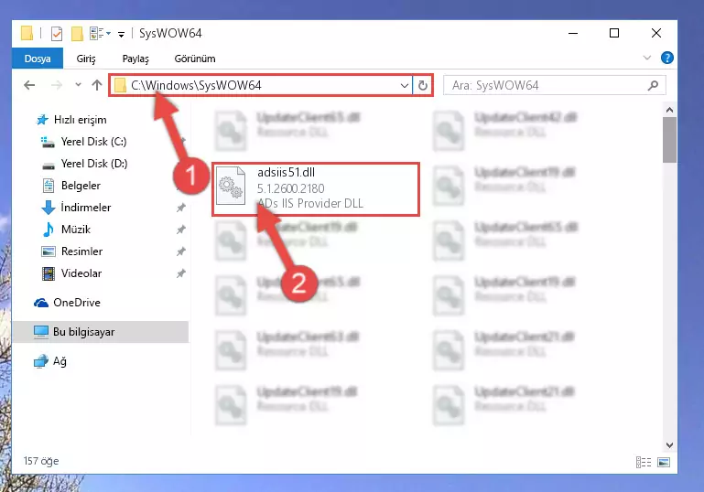The width and height of the screenshot is (704, 492).
Task: Go up one folder level
Action: point(97,85)
